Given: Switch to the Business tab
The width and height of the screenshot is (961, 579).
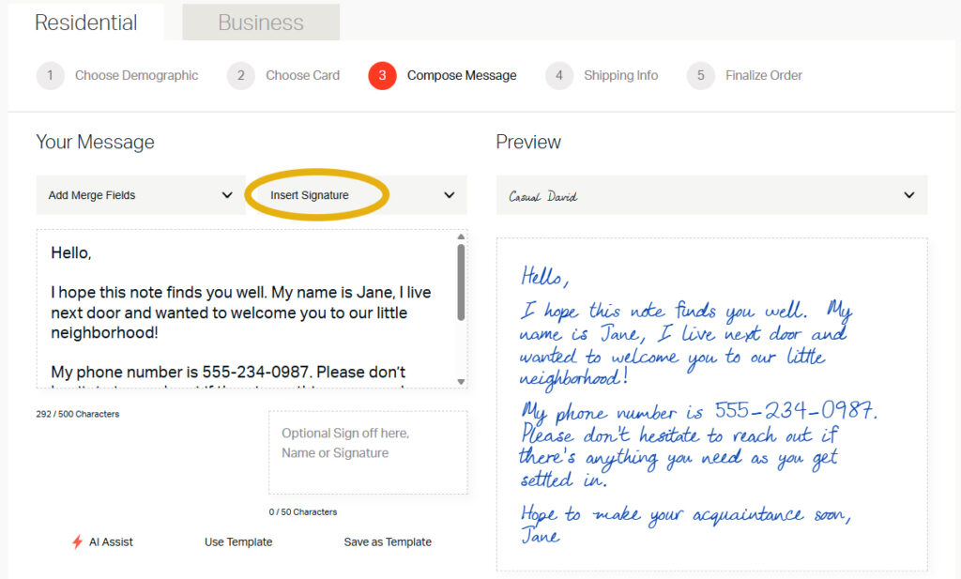Looking at the screenshot, I should click(260, 22).
